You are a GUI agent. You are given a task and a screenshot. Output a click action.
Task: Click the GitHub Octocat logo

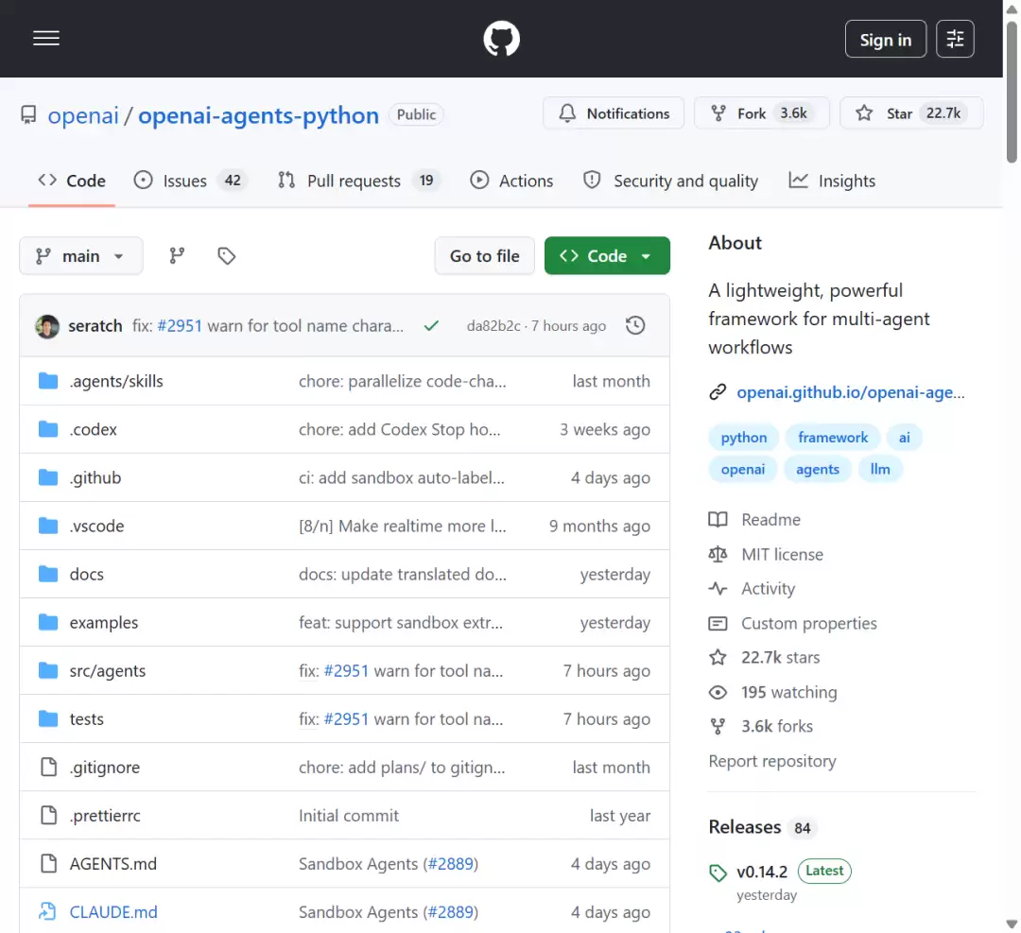(x=501, y=39)
